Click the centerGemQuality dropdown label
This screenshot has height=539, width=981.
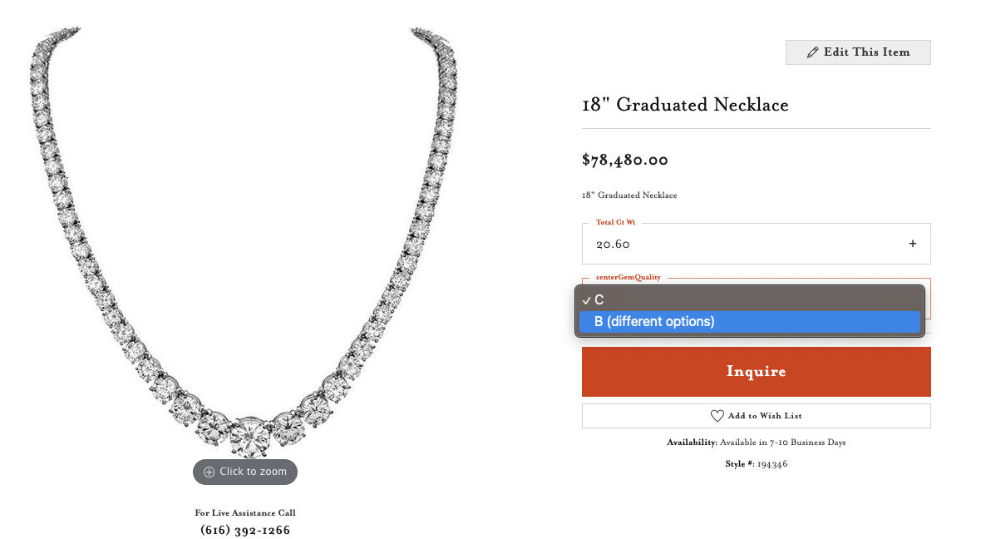coord(631,277)
